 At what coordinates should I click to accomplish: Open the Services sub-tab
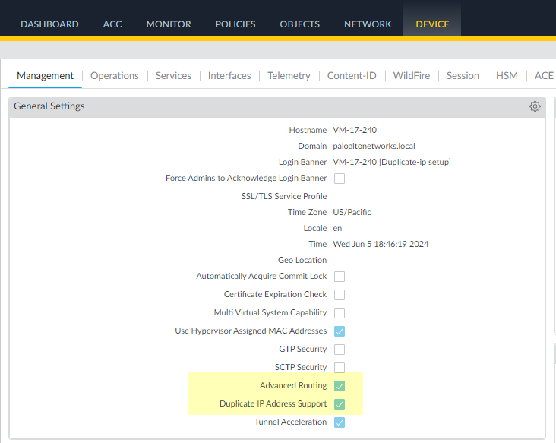point(173,75)
